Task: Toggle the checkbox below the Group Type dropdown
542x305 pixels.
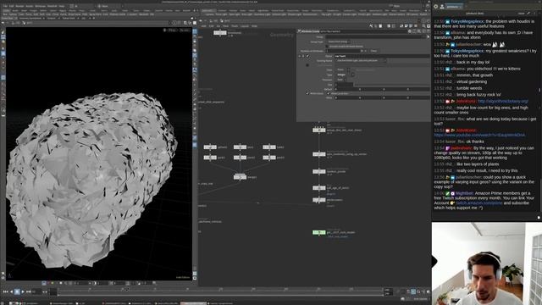Action: click(328, 47)
